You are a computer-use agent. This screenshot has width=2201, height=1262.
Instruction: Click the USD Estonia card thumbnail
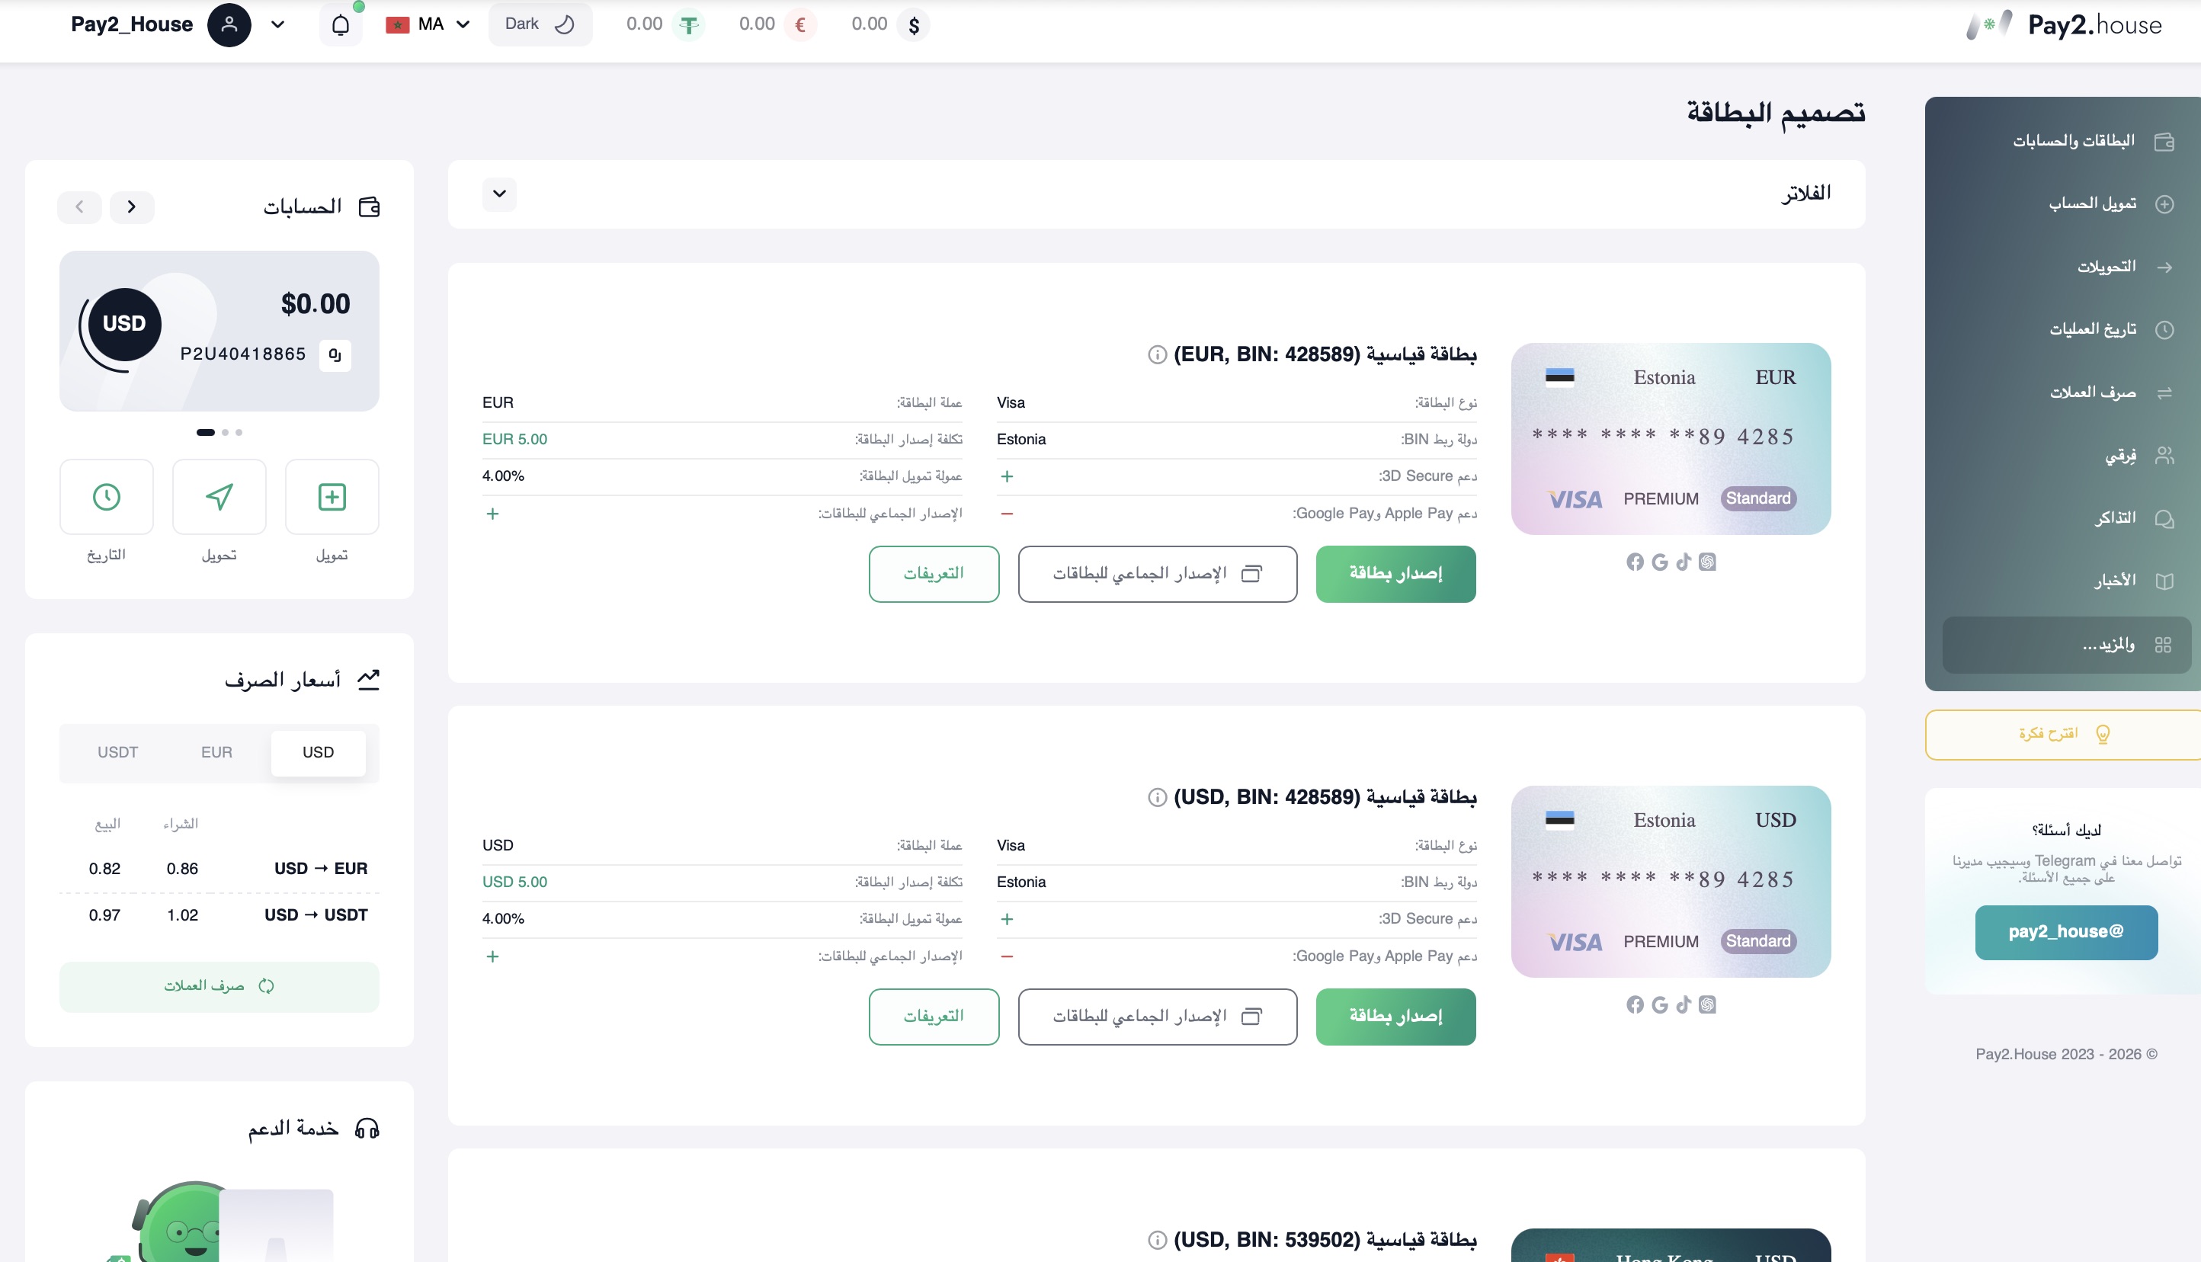[x=1671, y=882]
